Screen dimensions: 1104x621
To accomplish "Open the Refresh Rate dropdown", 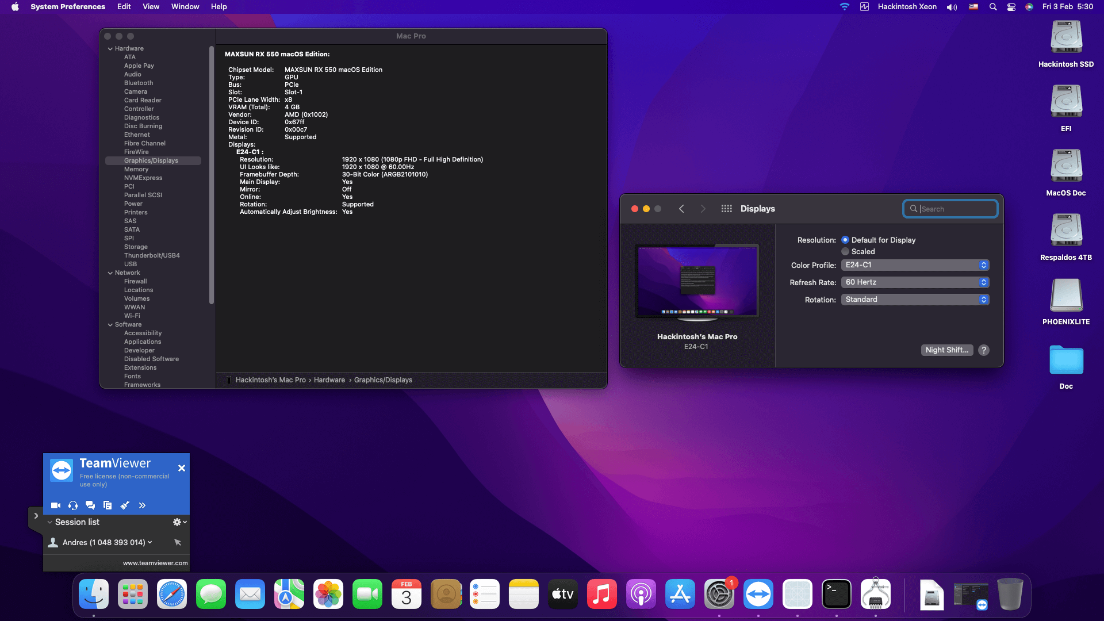I will [915, 282].
